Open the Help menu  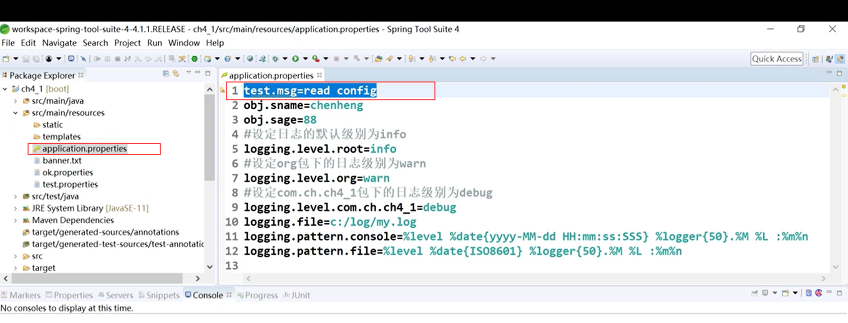click(215, 43)
